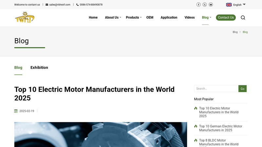Click the calendar icon beside 2025-02-19

pyautogui.click(x=16, y=111)
